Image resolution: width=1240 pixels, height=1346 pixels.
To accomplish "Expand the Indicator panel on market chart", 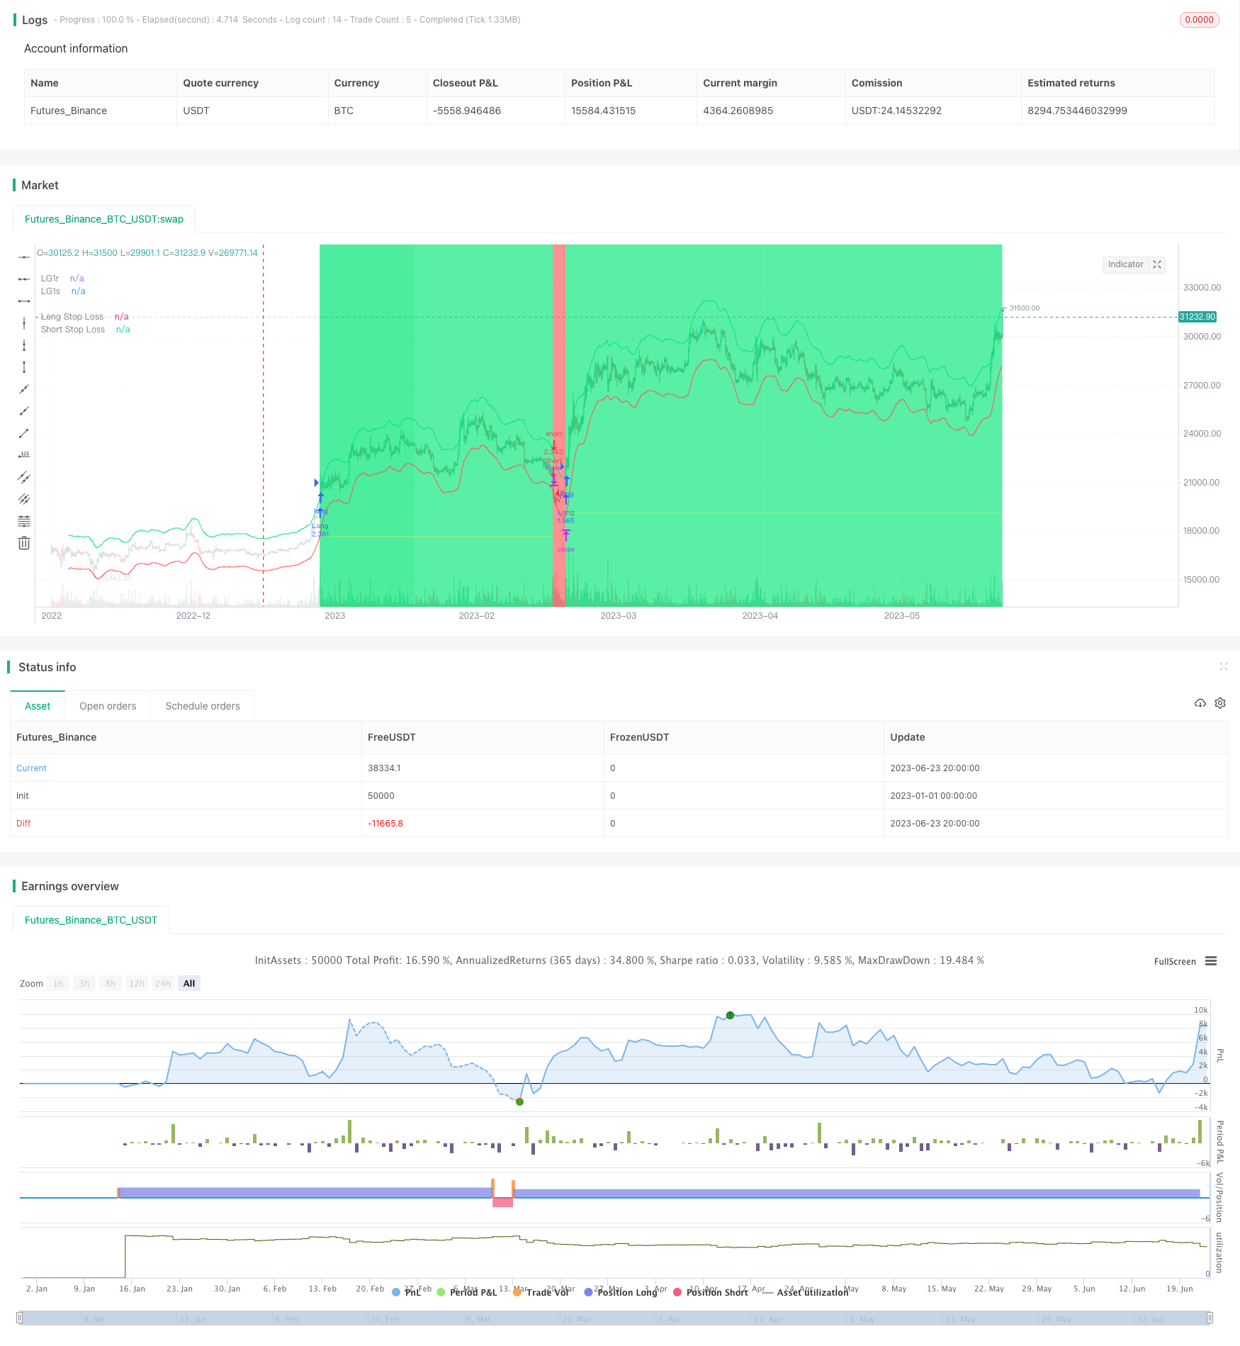I will pos(1157,264).
